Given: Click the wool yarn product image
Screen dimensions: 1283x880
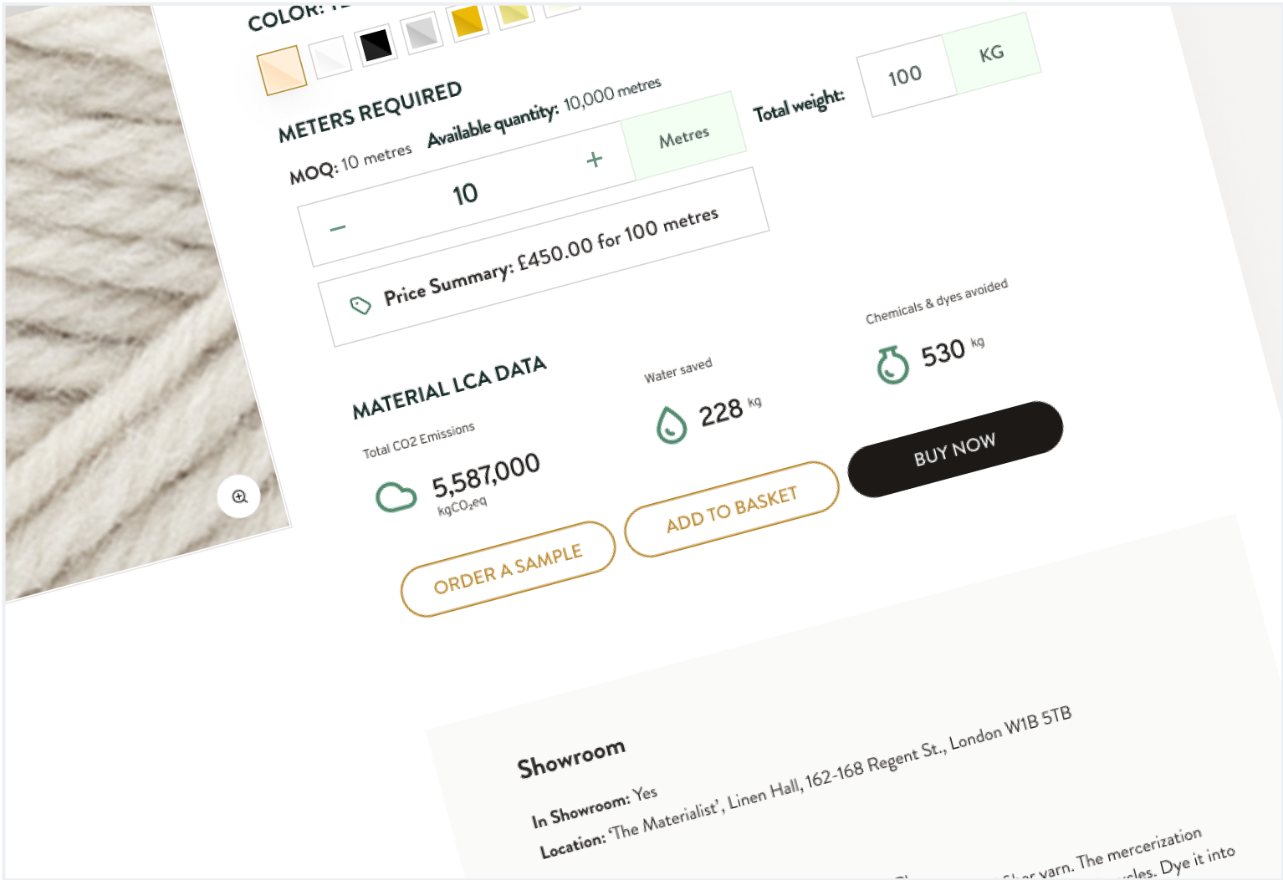Looking at the screenshot, I should 134,301.
